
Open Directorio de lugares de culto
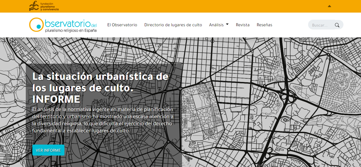[x=173, y=25]
